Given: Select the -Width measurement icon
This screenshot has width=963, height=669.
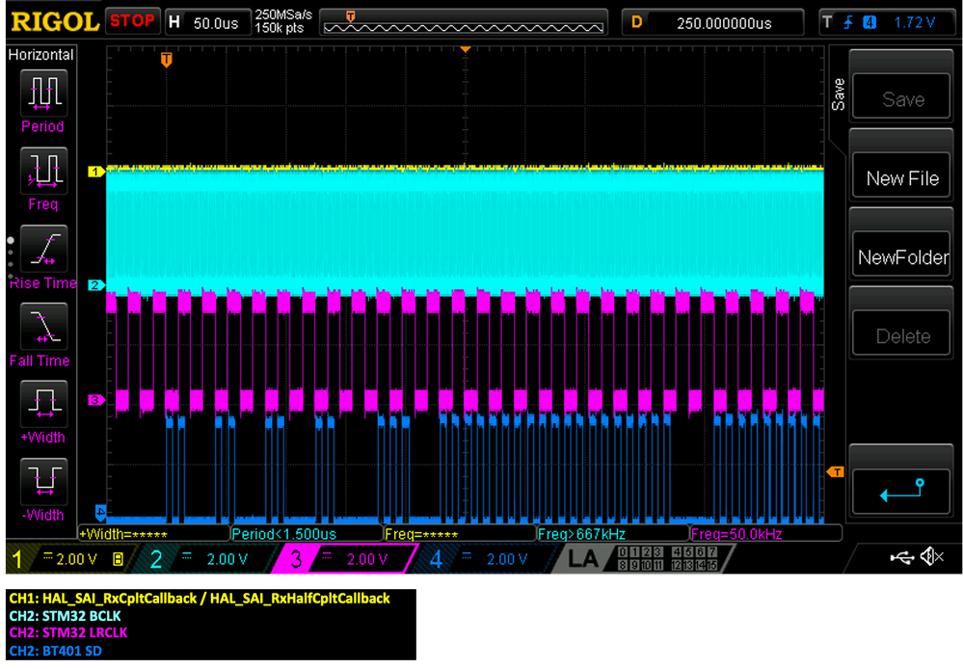Looking at the screenshot, I should pyautogui.click(x=43, y=481).
